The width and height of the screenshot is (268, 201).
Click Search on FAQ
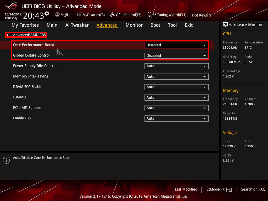click(x=253, y=189)
